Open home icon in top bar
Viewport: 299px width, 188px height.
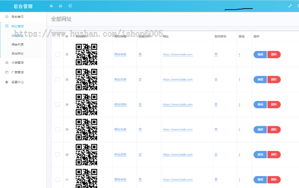pos(60,6)
